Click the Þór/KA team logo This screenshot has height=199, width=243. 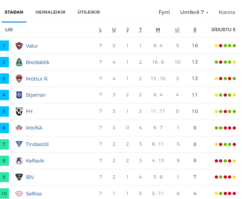tap(19, 128)
